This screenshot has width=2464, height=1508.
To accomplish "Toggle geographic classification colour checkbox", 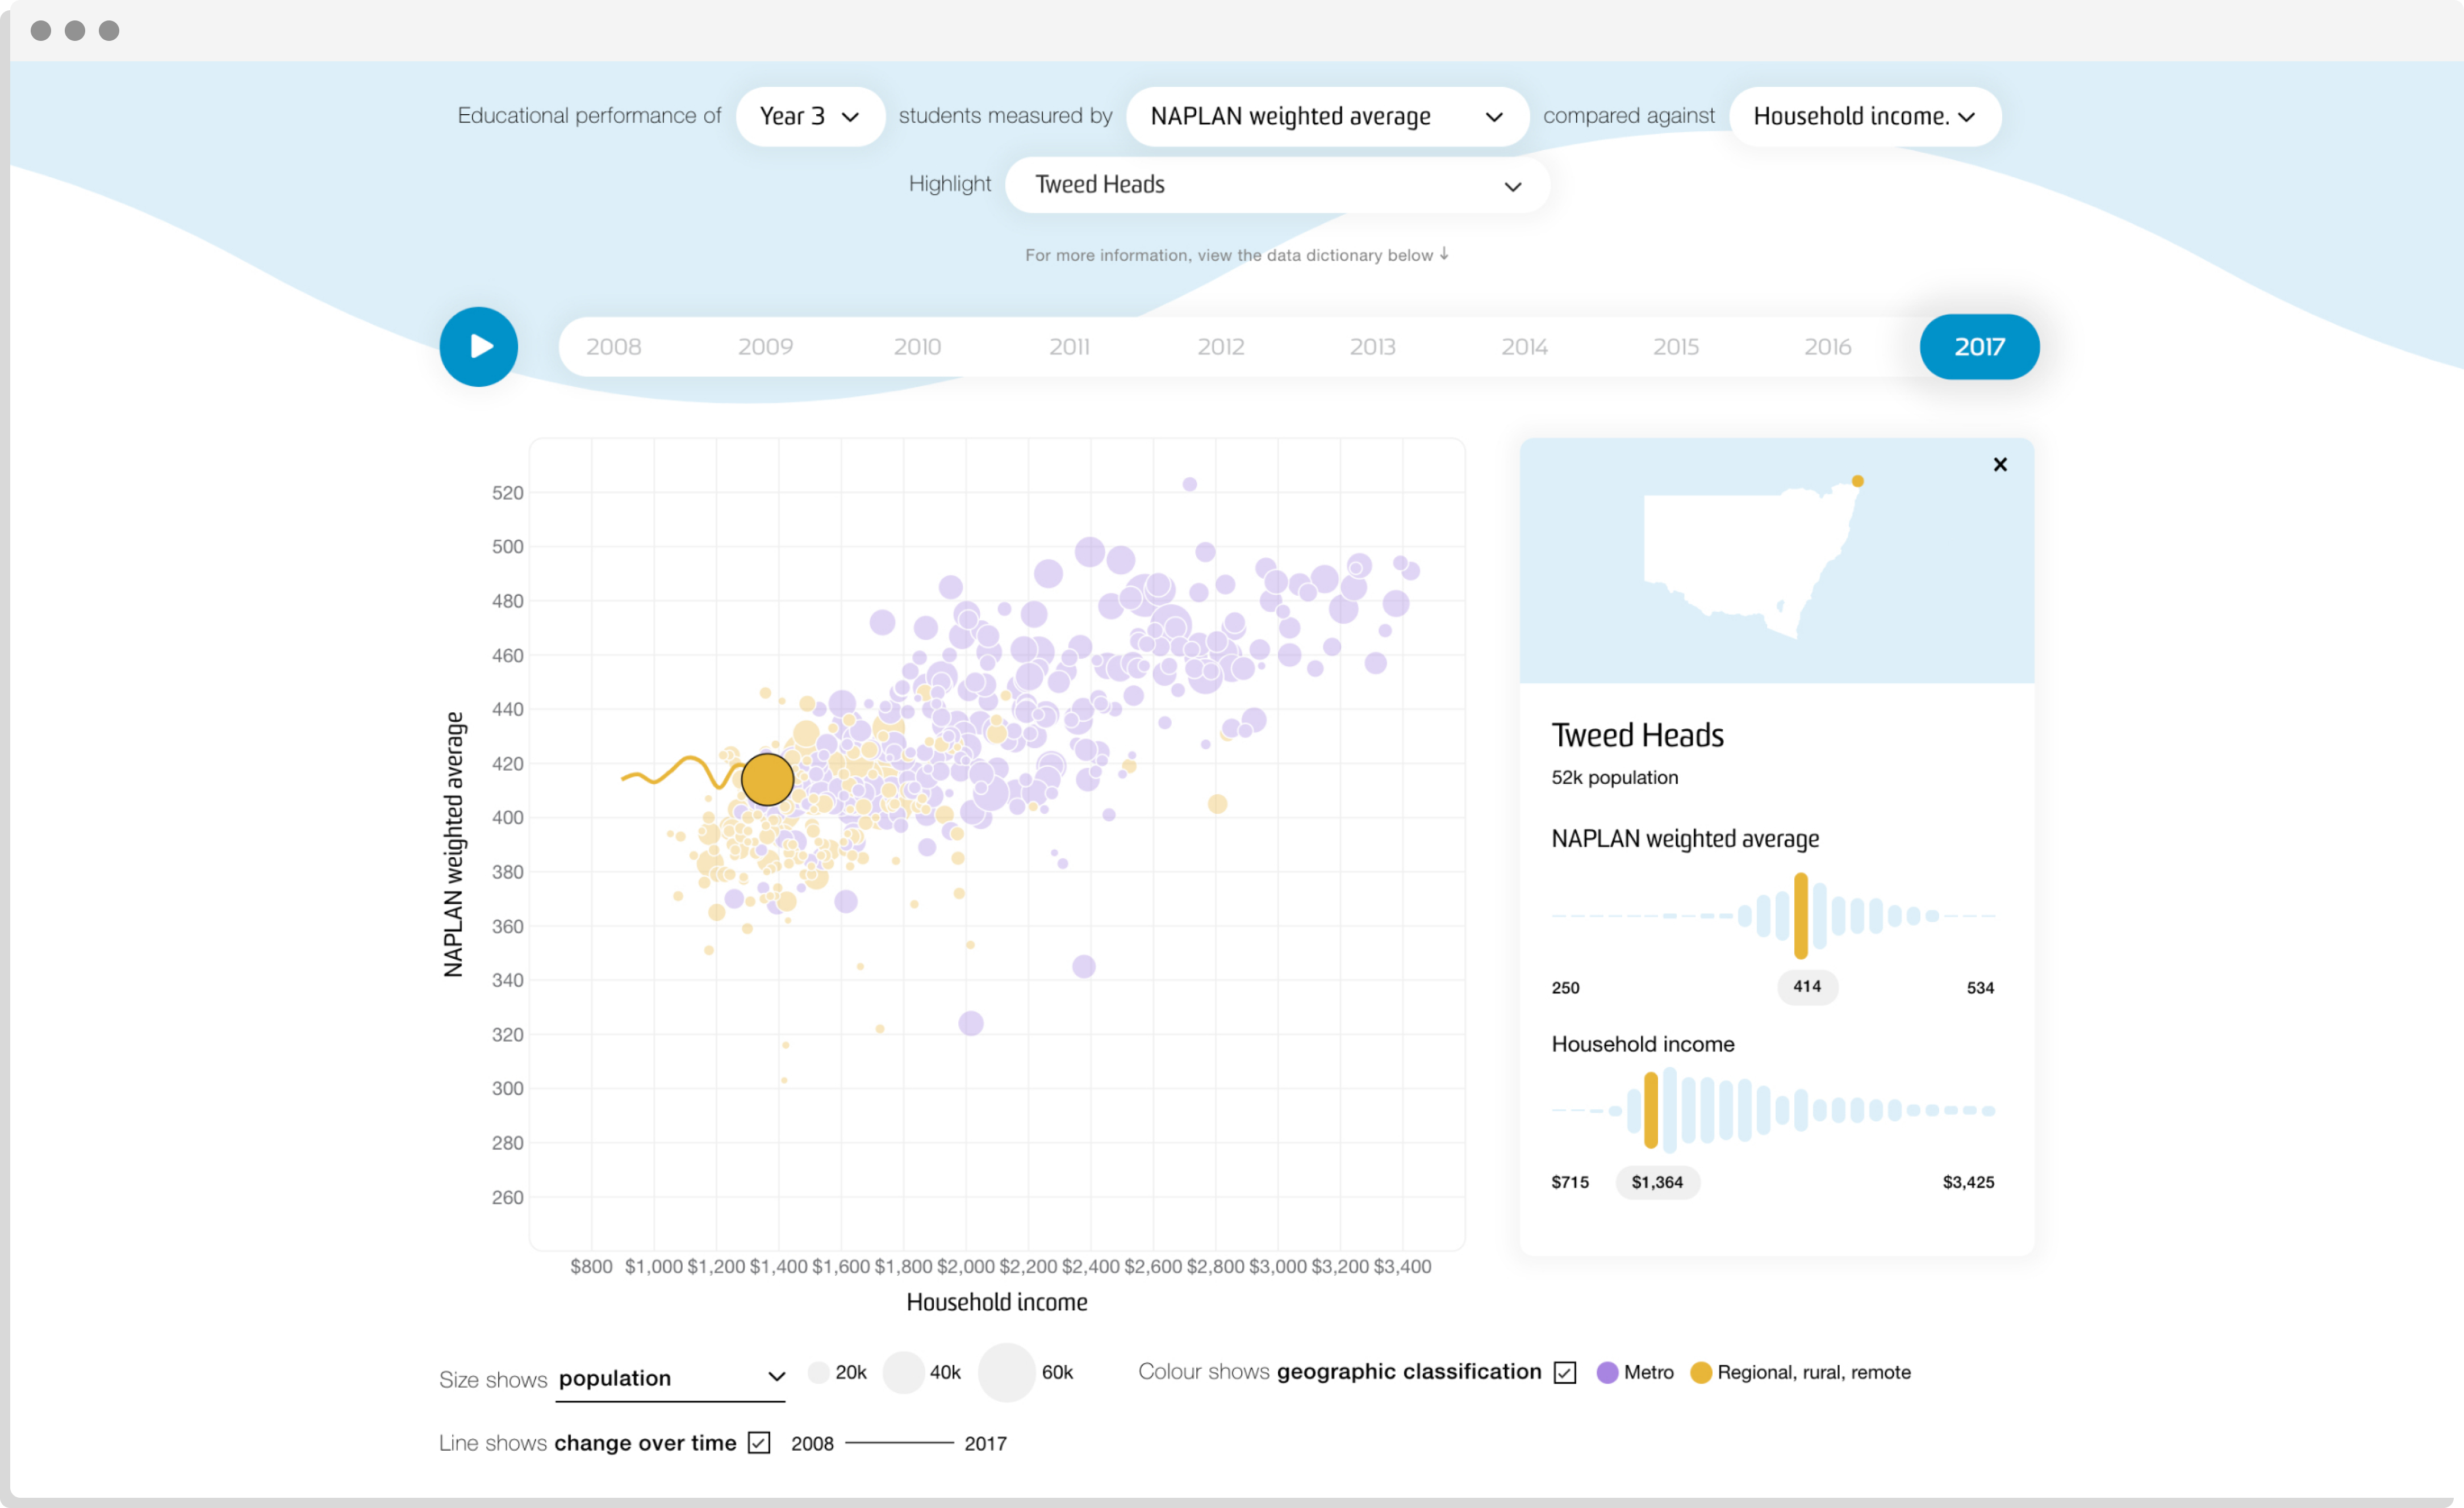I will click(1565, 1372).
